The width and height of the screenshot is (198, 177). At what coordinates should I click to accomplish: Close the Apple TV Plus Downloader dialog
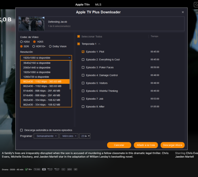pos(183,12)
